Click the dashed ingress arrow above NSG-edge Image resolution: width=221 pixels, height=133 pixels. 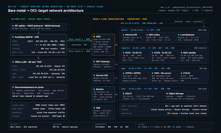(x=204, y=23)
